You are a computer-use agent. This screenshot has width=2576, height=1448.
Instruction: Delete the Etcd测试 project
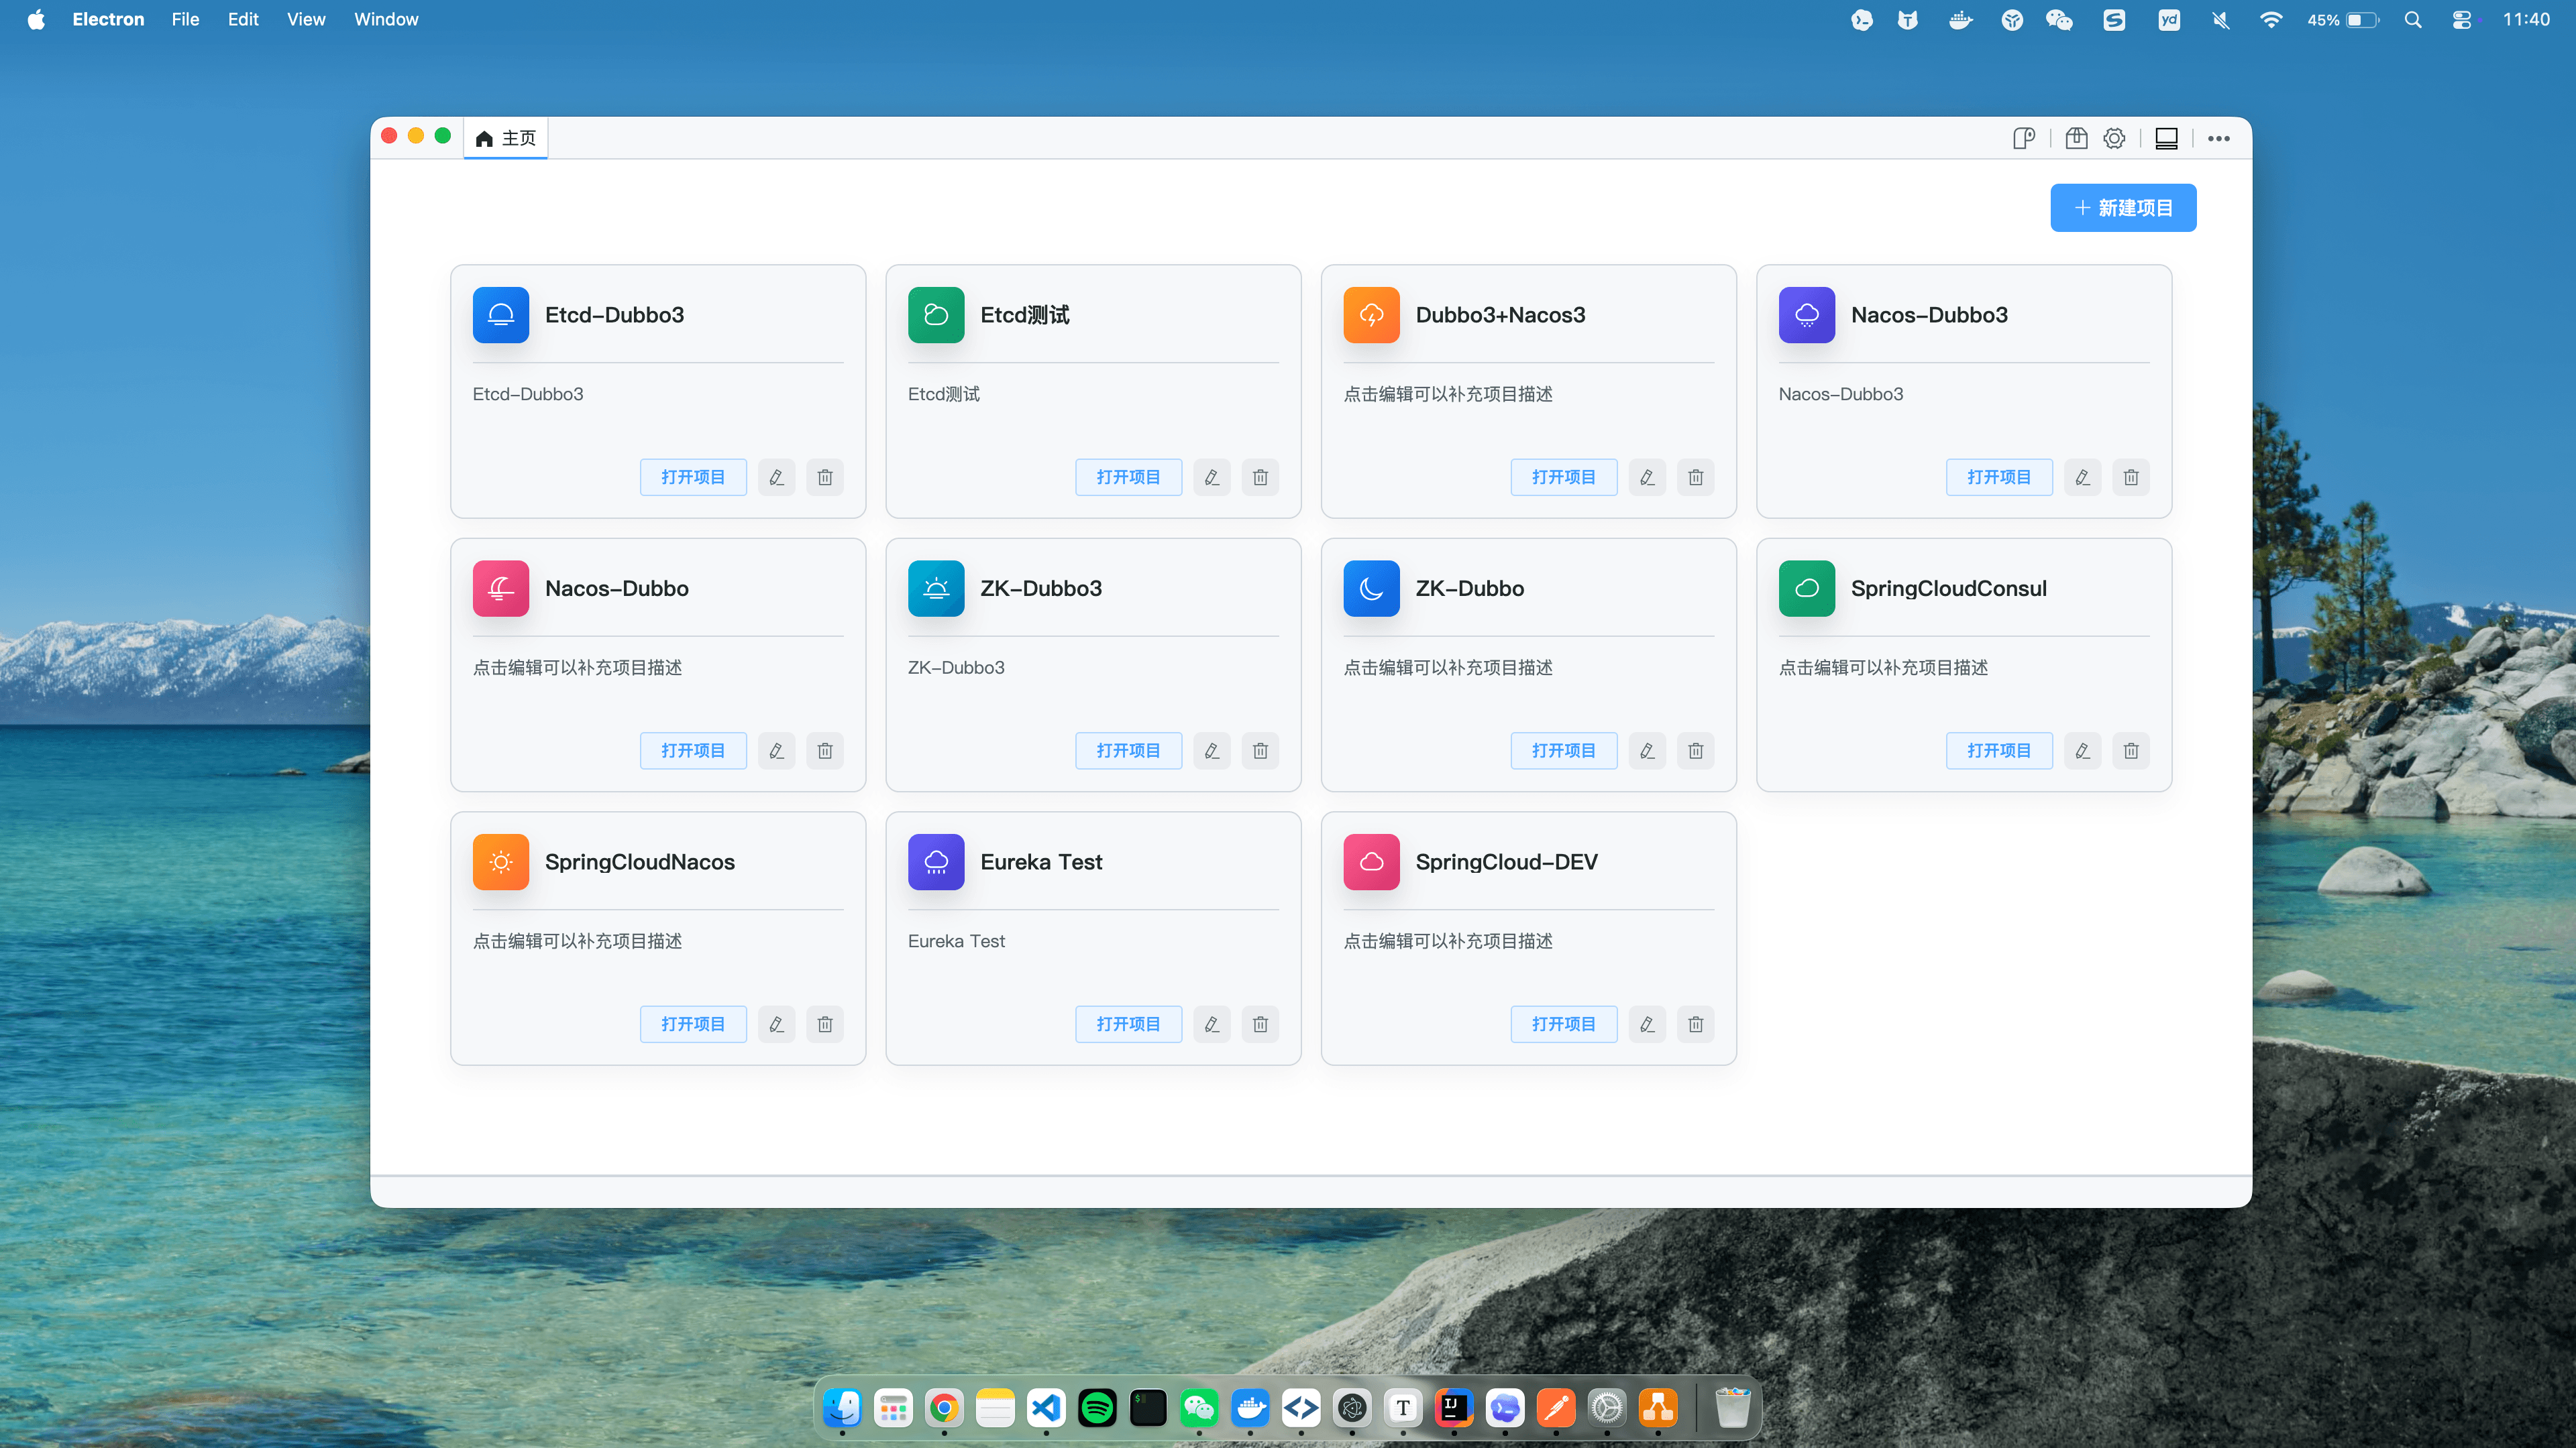tap(1260, 477)
